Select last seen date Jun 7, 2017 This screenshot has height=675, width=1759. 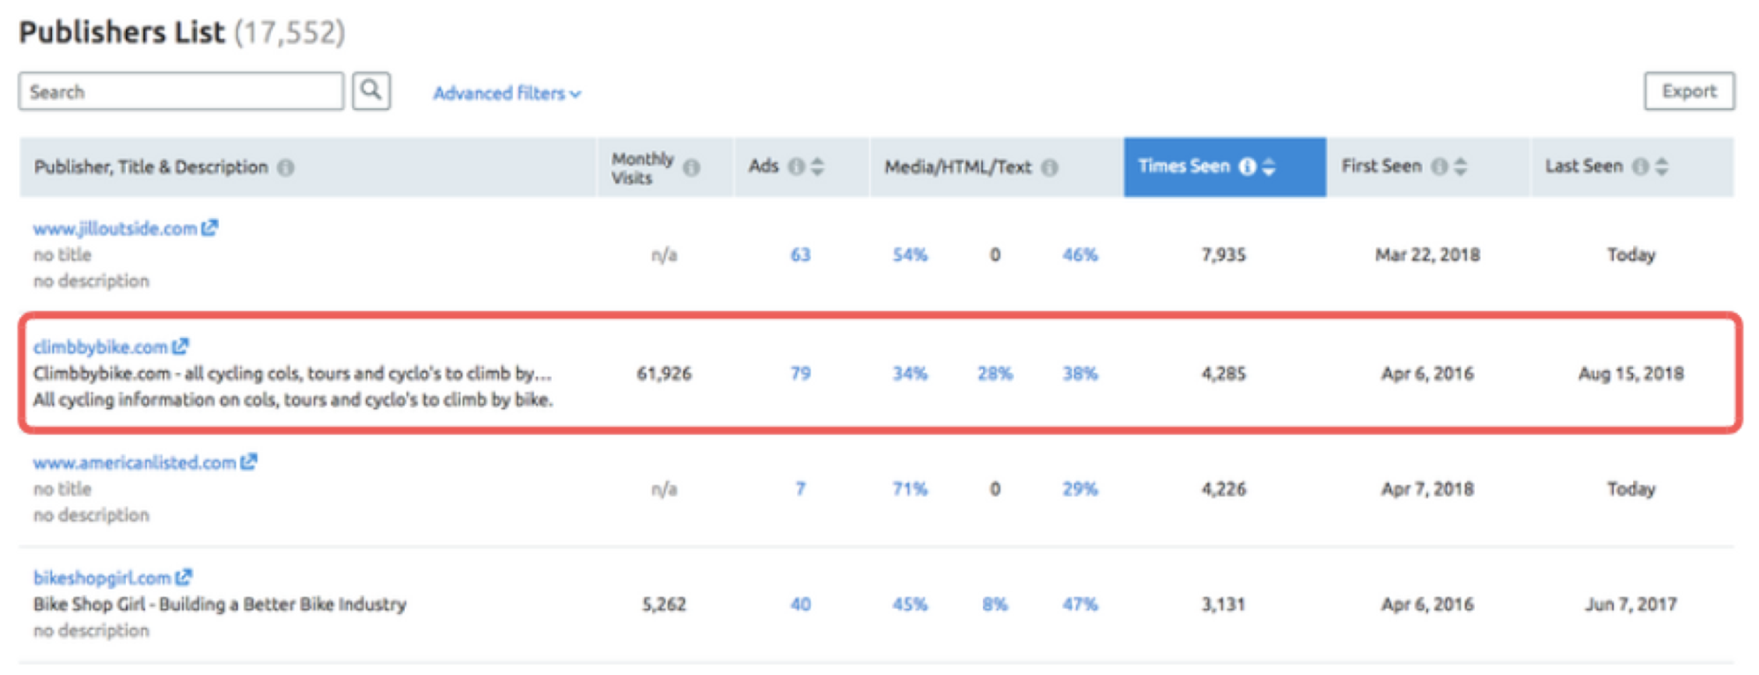click(x=1631, y=605)
